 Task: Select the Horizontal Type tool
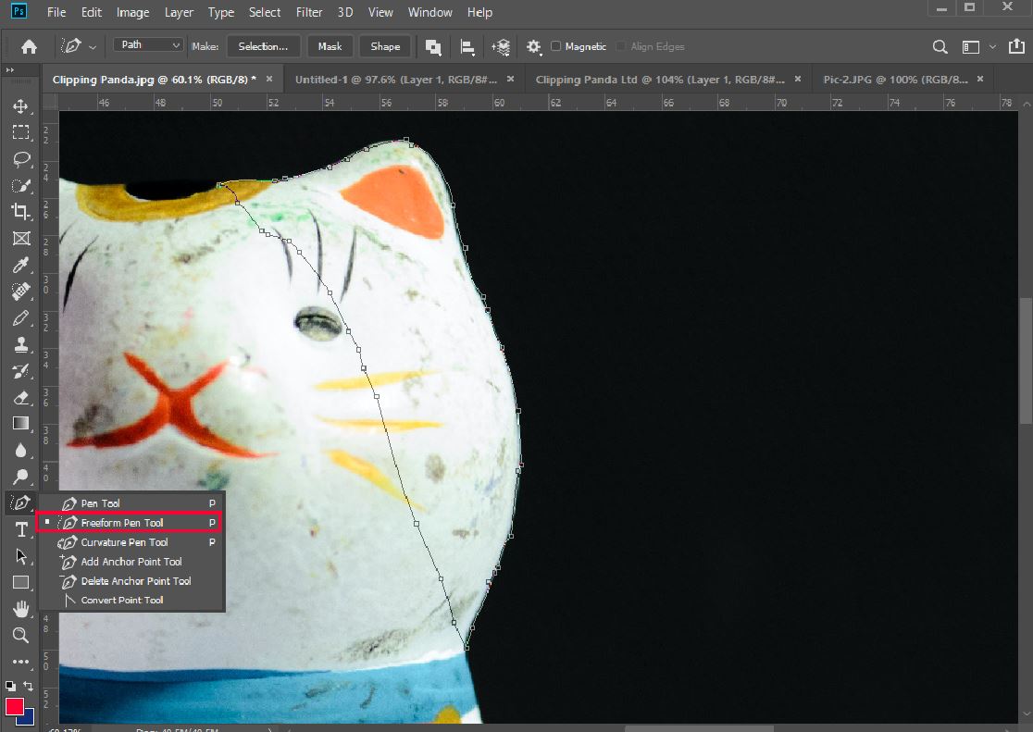click(20, 529)
